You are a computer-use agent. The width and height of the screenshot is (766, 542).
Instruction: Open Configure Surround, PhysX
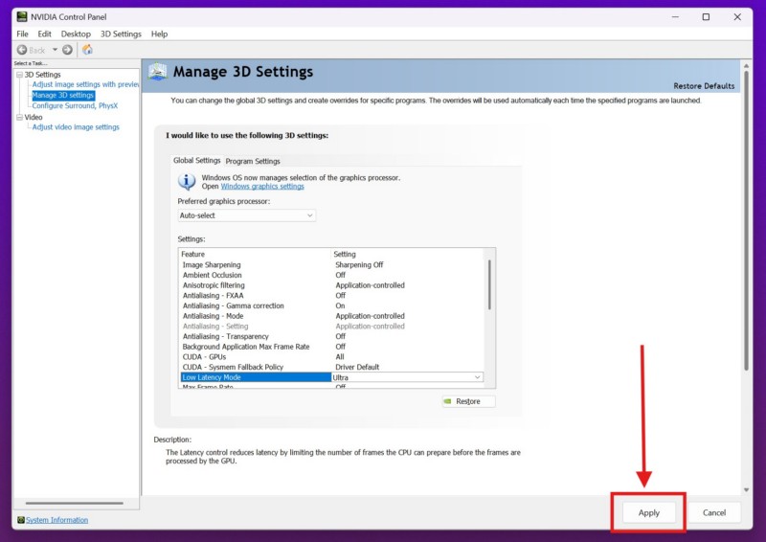(75, 105)
